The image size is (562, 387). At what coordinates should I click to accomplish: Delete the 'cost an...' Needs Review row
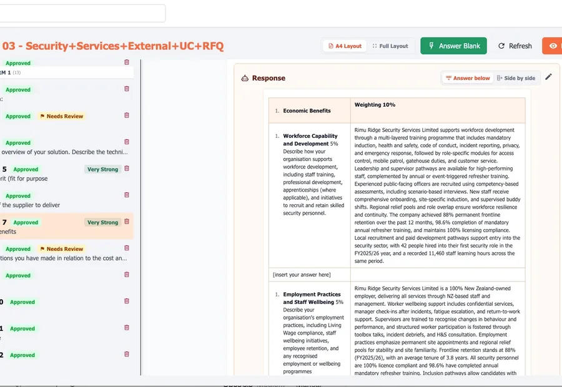(127, 248)
